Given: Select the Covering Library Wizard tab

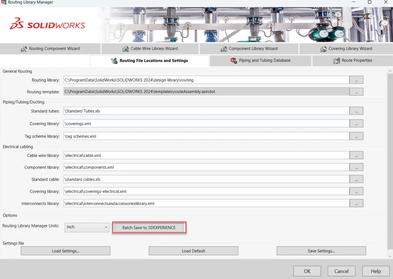Looking at the screenshot, I should pos(346,49).
